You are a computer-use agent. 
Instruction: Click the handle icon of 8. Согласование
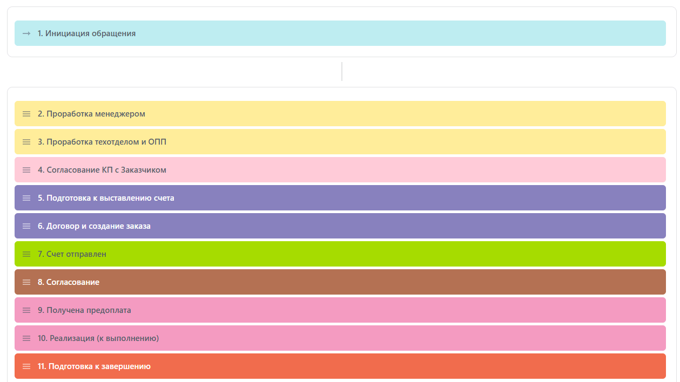26,282
